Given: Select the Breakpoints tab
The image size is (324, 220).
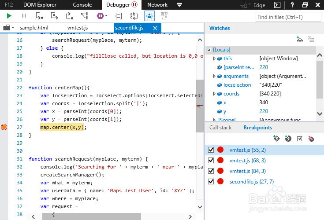Looking at the screenshot, I should [x=258, y=128].
